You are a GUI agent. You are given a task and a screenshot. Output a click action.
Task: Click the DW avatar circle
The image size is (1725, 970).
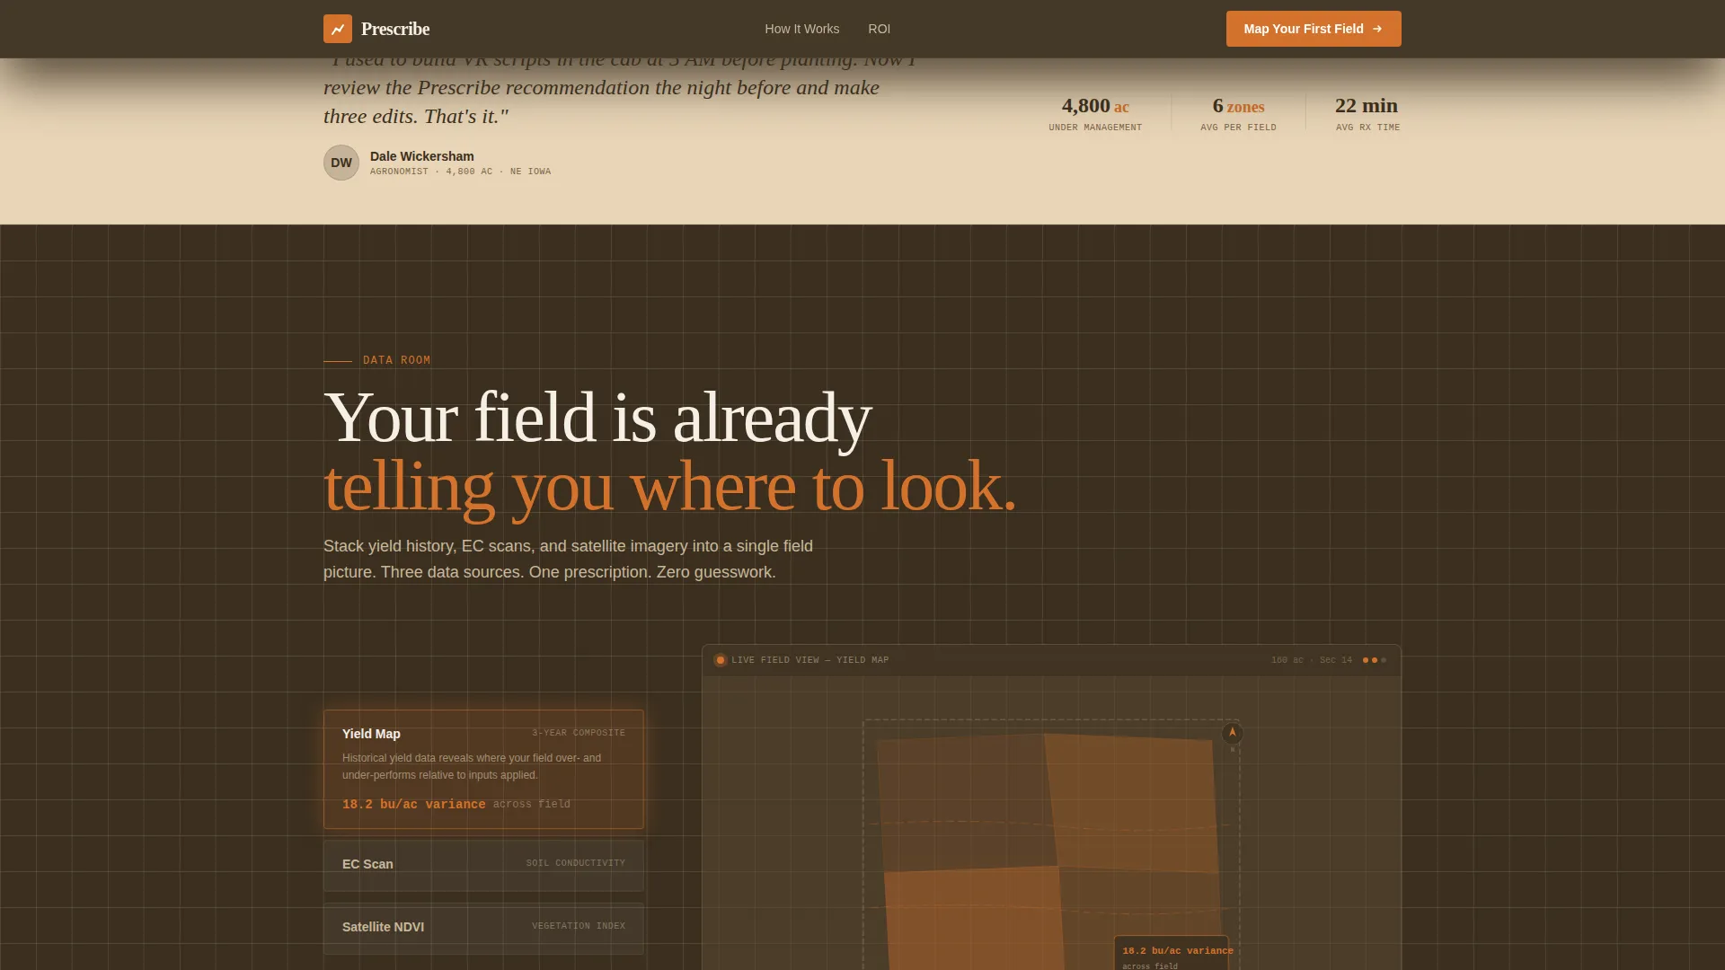(341, 163)
